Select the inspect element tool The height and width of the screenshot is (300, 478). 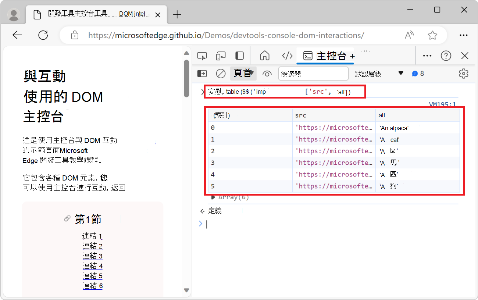201,56
